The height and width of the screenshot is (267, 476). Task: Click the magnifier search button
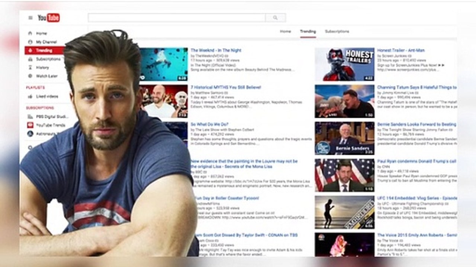click(275, 18)
